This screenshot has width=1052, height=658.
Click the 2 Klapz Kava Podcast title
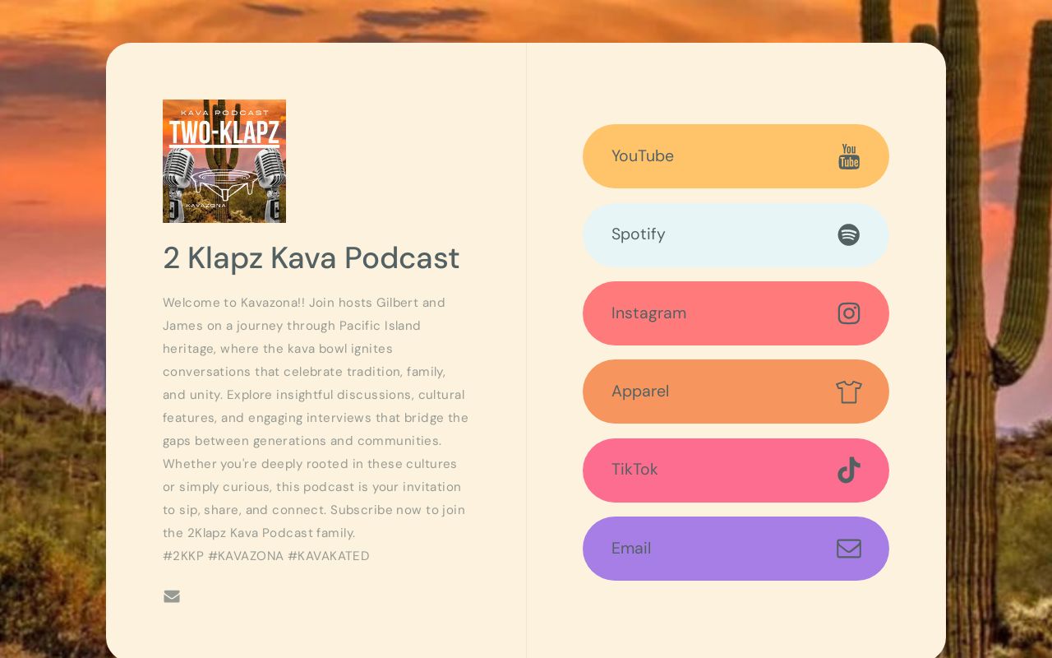pos(311,257)
